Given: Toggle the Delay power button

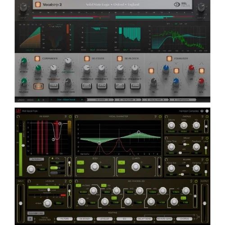Looking at the screenshot, I should pos(207,138).
